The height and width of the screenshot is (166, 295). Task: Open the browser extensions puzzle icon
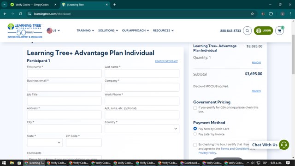[271, 14]
